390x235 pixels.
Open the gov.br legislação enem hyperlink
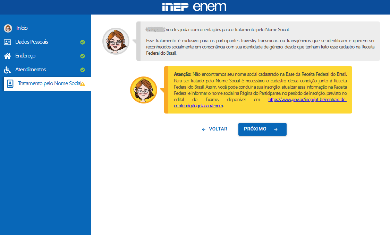pos(307,99)
